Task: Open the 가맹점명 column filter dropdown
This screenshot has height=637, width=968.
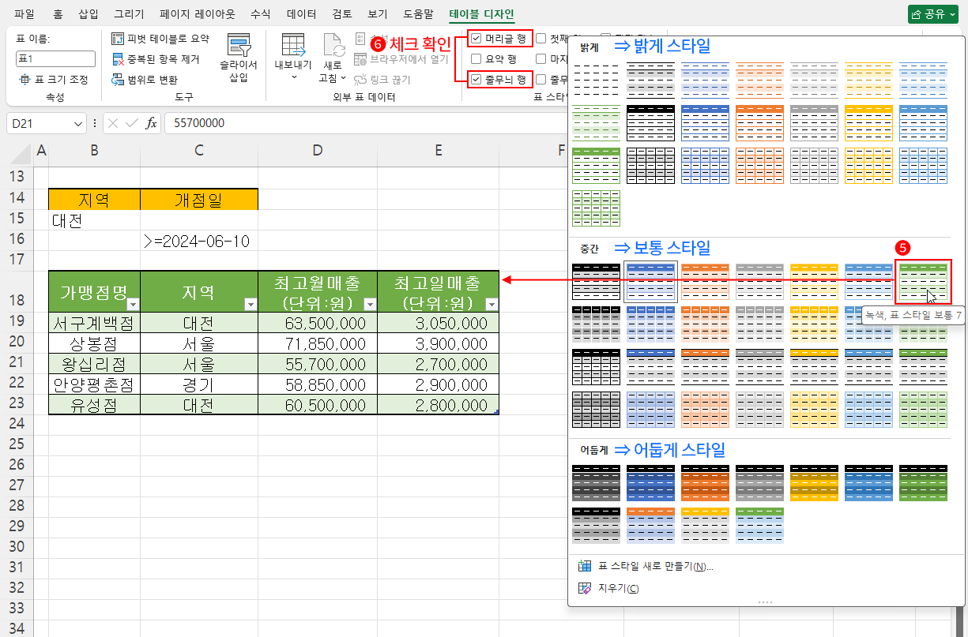Action: coord(133,304)
